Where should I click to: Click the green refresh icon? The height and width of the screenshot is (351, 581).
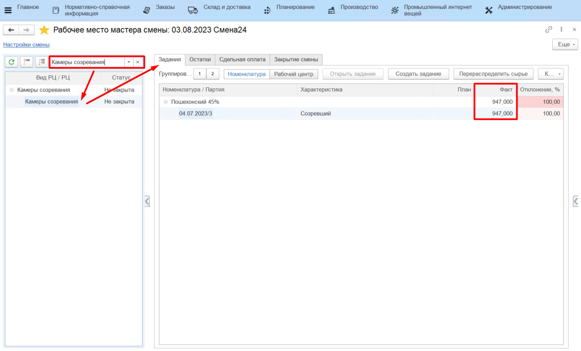12,62
